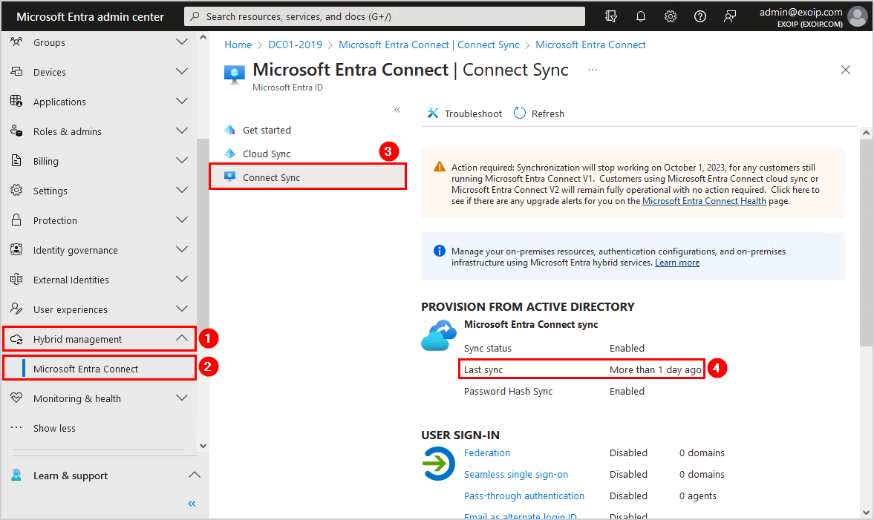Viewport: 874px width, 520px height.
Task: Open the more options ellipsis by title
Action: point(593,70)
